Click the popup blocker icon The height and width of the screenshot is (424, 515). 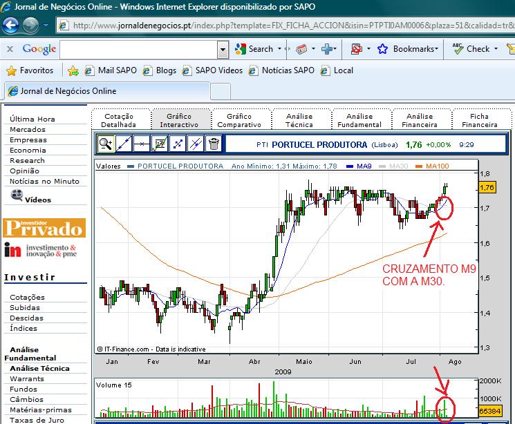[357, 49]
